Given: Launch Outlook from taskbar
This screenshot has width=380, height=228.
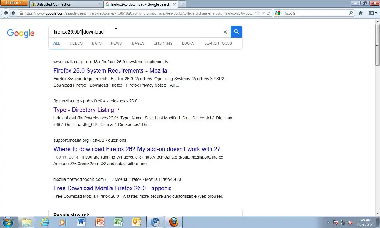Looking at the screenshot, I should [137, 222].
